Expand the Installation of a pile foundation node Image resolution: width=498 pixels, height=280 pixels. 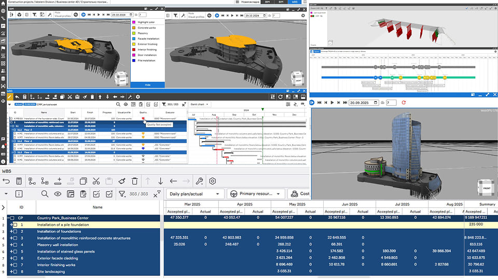(x=11, y=225)
